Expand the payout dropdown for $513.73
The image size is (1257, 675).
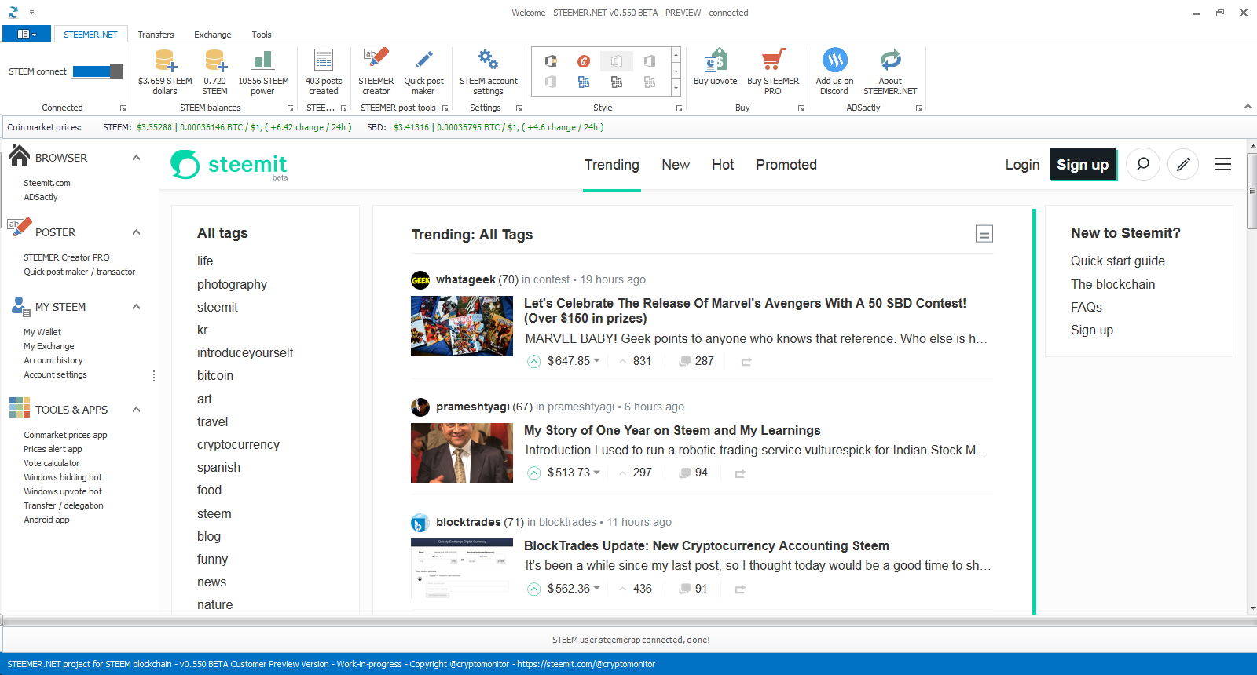pyautogui.click(x=597, y=472)
